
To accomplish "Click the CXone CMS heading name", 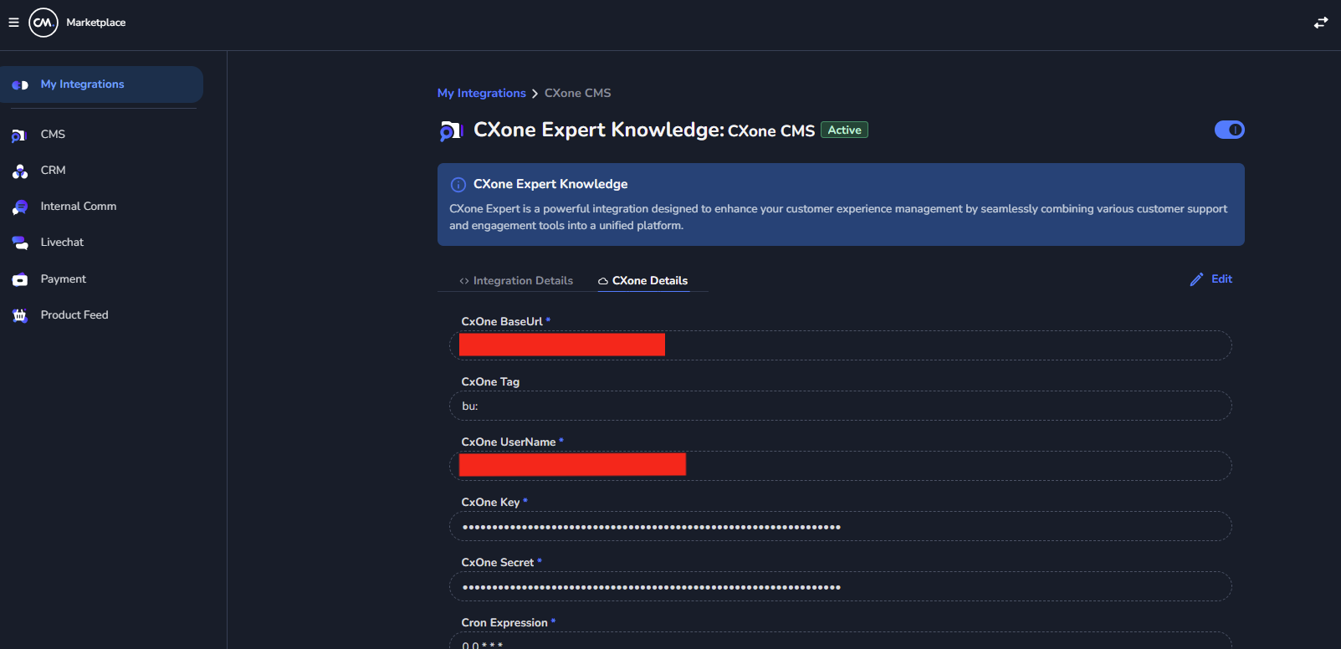I will (x=771, y=130).
